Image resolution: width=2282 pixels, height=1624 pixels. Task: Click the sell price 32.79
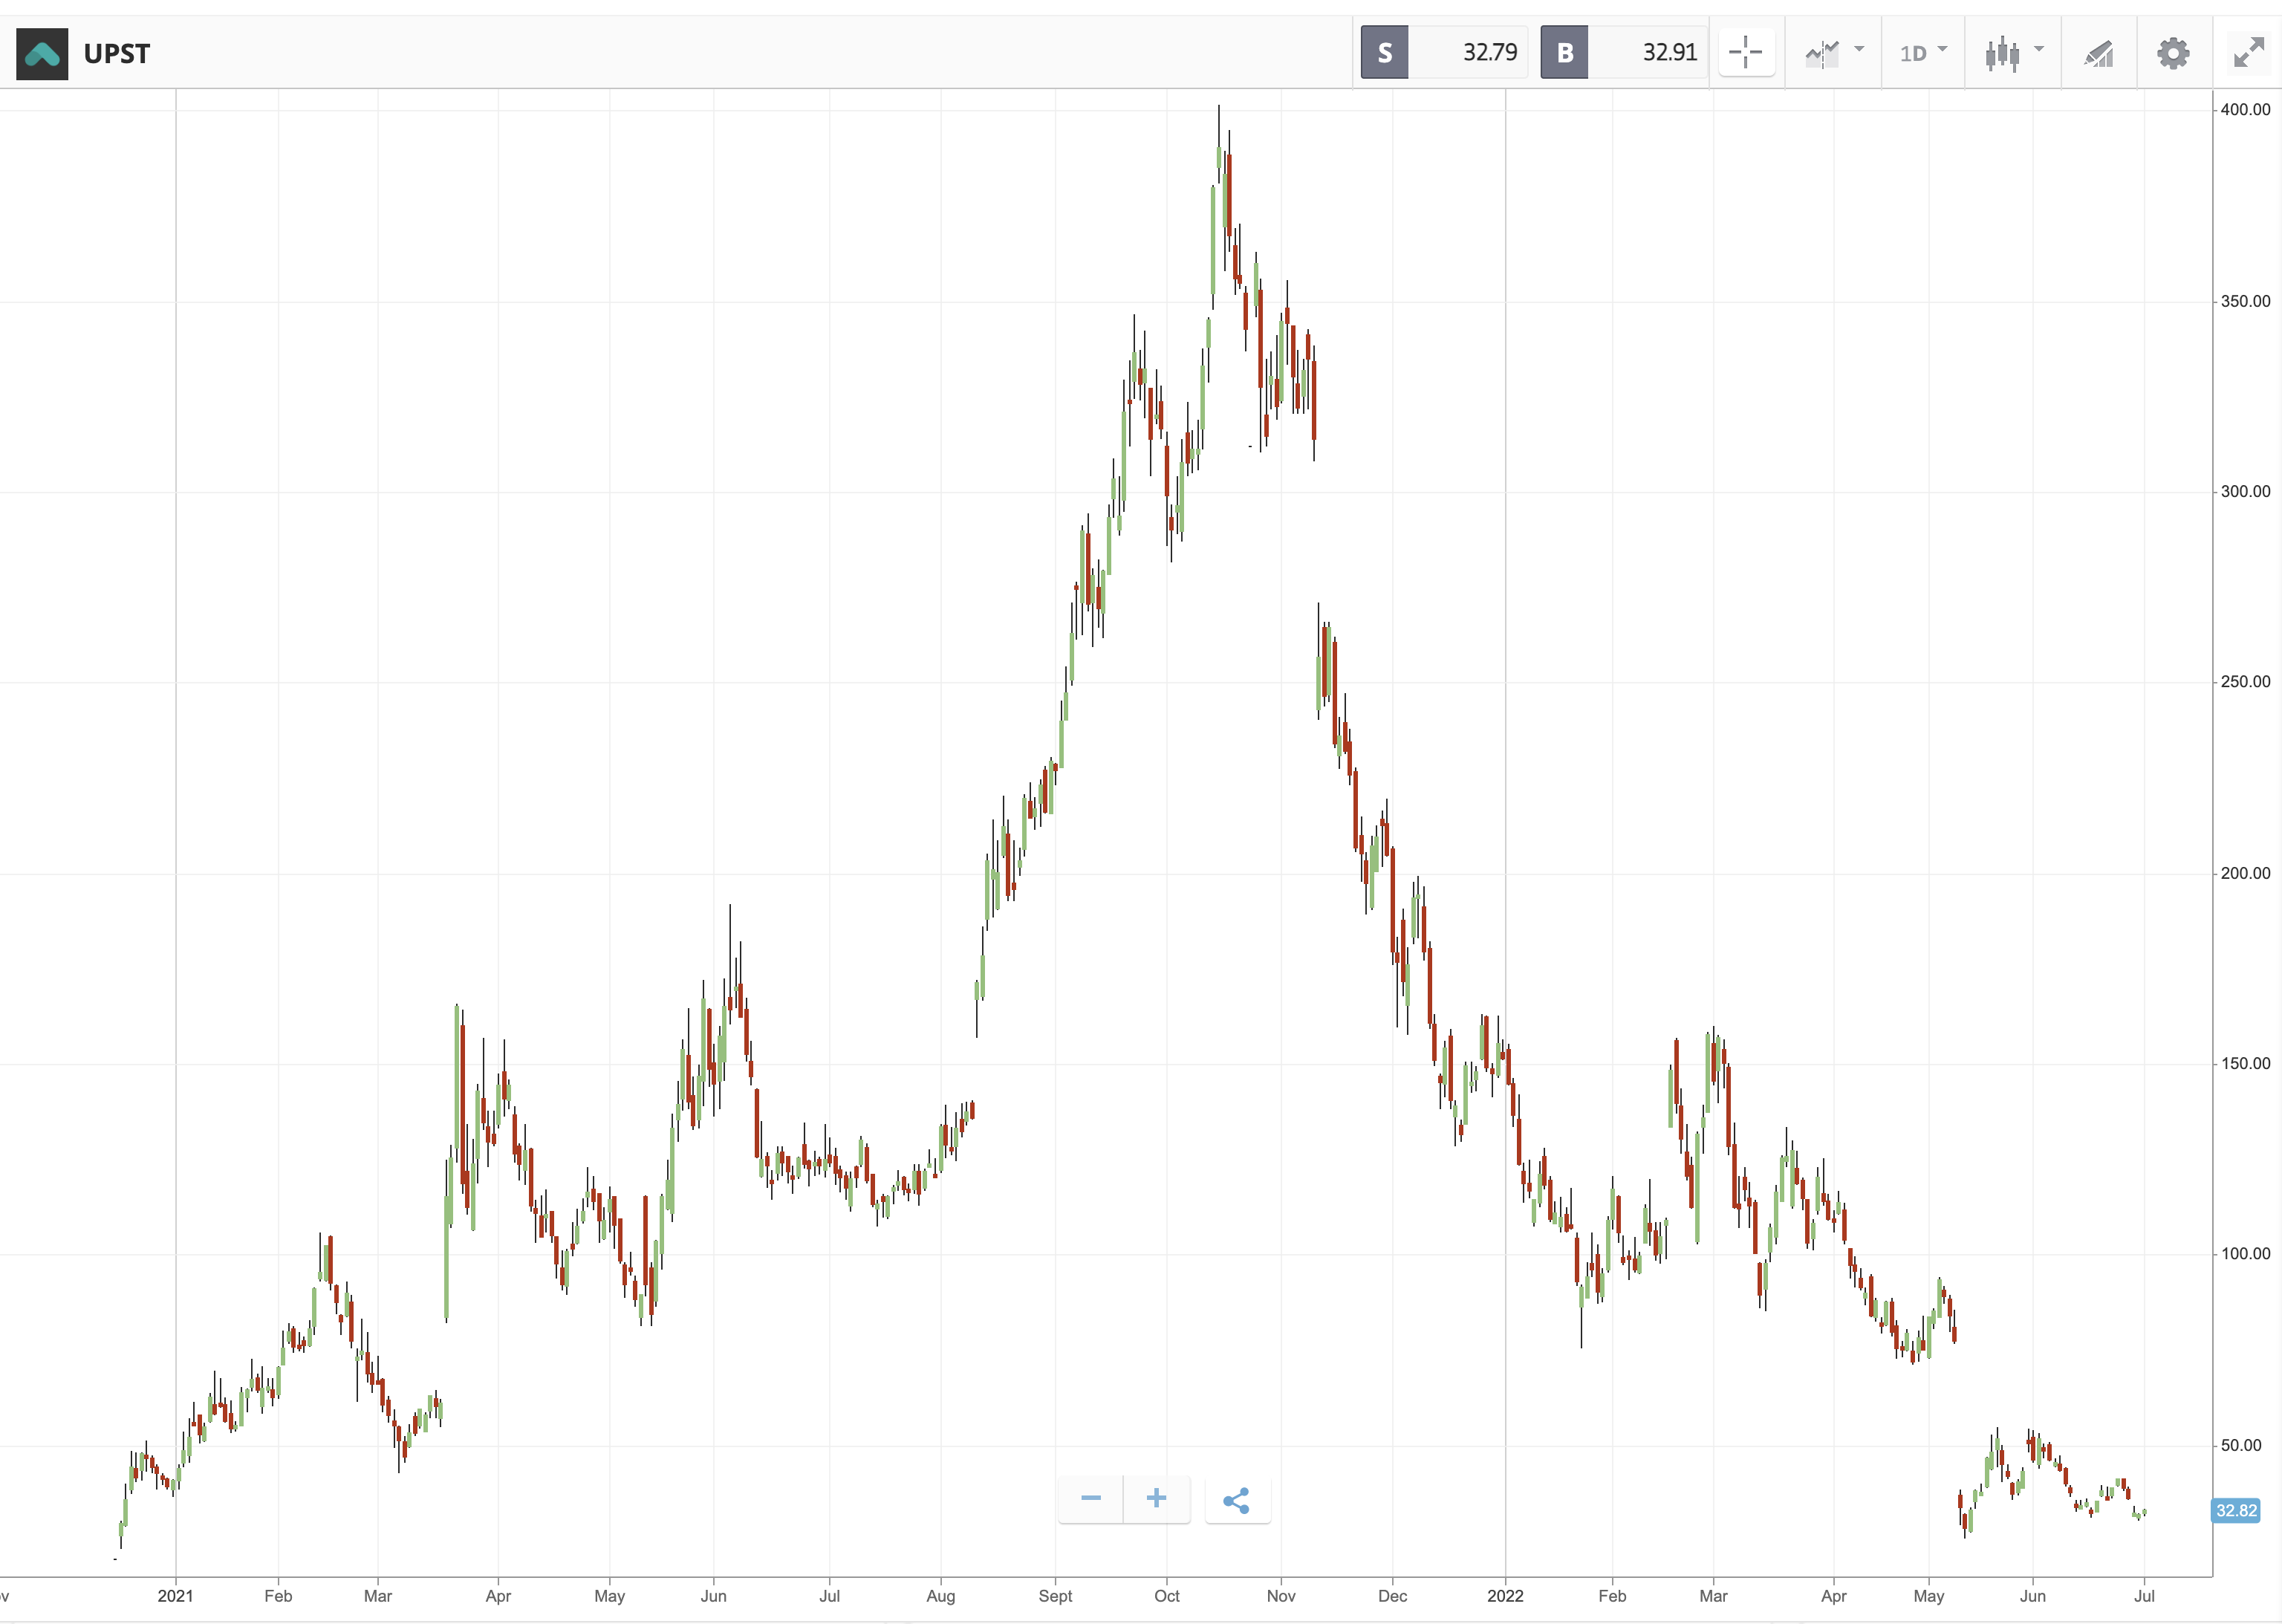(1489, 52)
